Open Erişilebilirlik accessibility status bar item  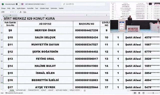point(14,93)
